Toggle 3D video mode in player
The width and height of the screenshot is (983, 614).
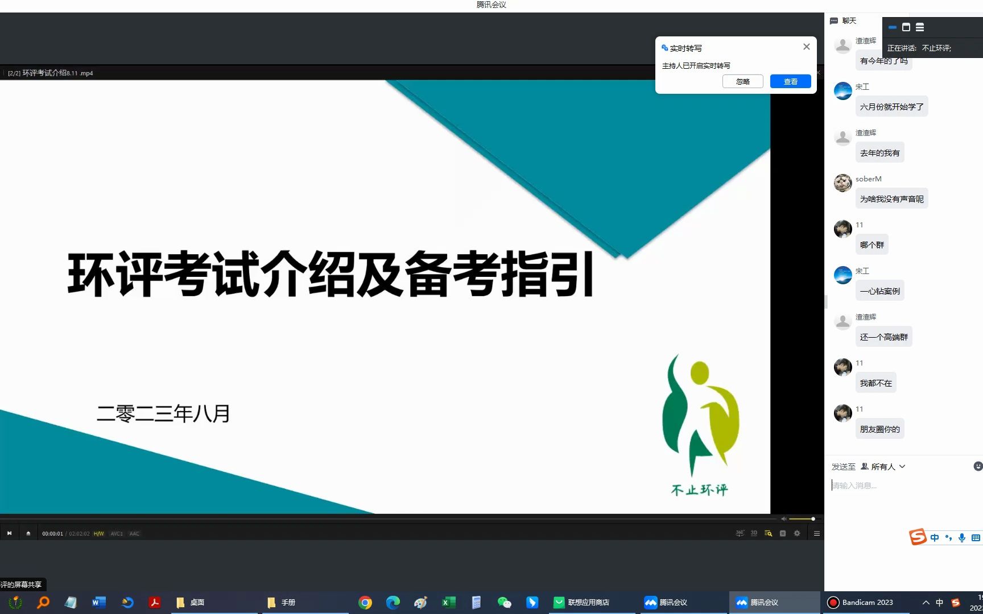click(x=754, y=533)
